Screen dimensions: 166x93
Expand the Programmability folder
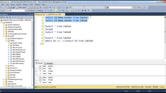[x=6, y=70]
